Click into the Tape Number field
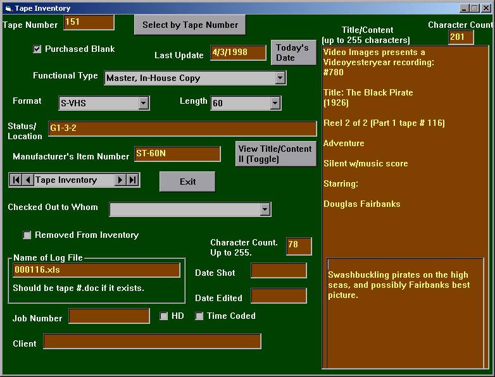 tap(89, 23)
